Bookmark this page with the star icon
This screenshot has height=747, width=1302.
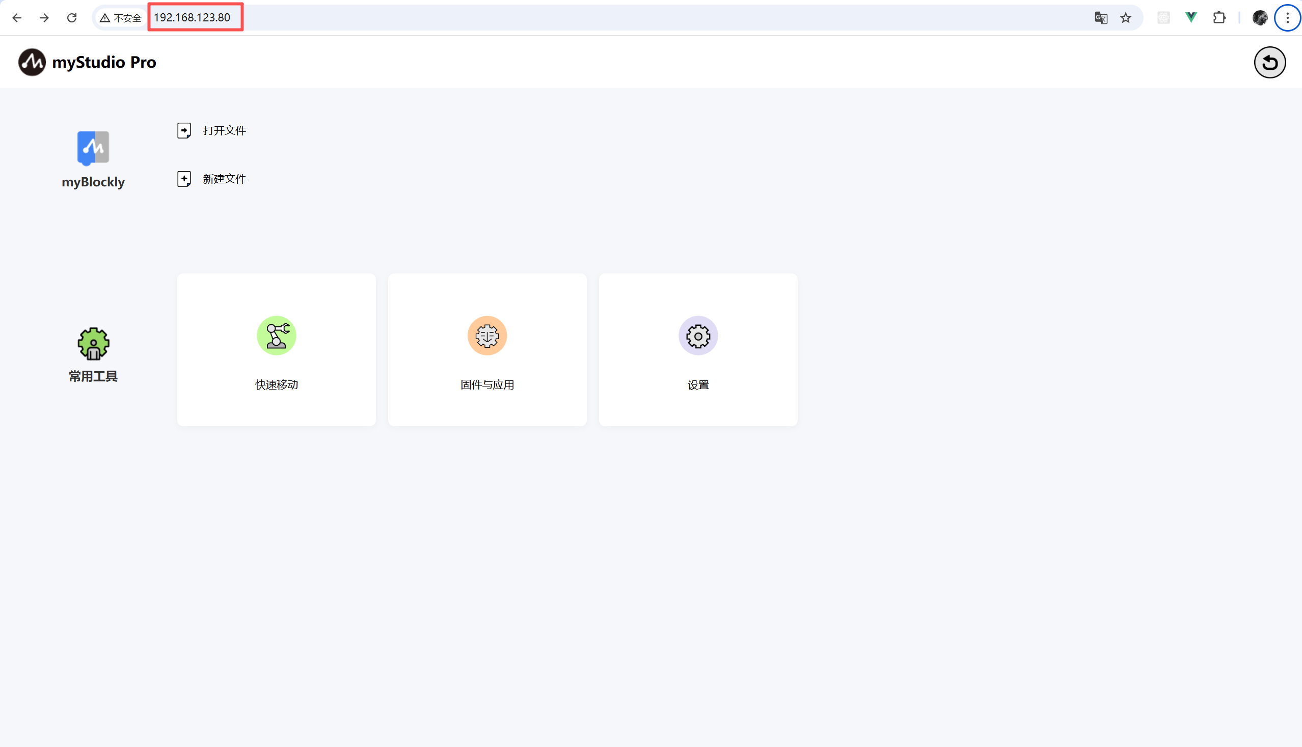[1125, 18]
